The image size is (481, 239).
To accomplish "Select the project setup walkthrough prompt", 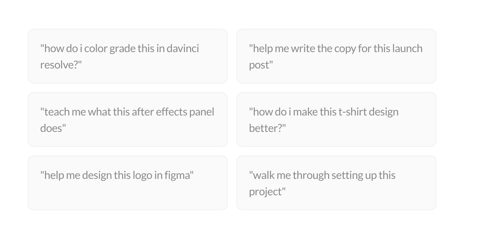I will (336, 183).
